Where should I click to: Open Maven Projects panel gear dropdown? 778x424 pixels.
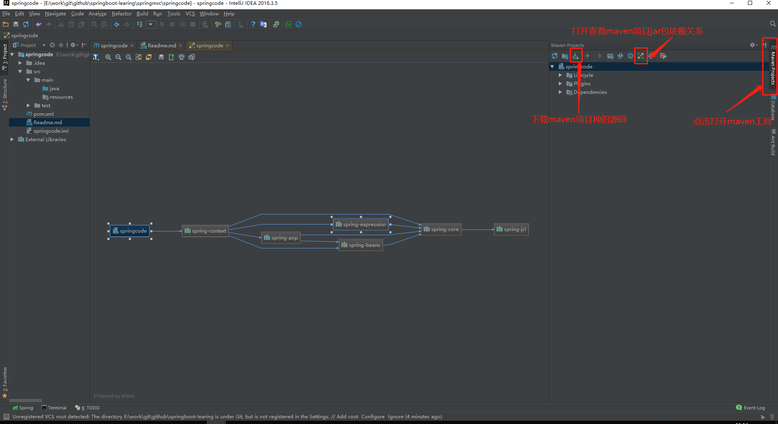pos(753,45)
